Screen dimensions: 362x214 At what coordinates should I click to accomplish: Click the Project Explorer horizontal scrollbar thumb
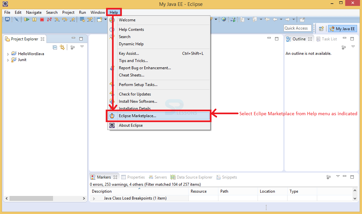tap(31, 198)
